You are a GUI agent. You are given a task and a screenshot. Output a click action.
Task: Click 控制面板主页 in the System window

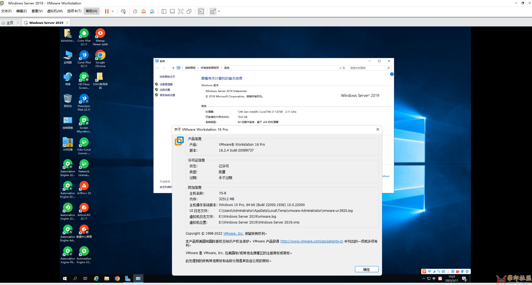pos(167,77)
